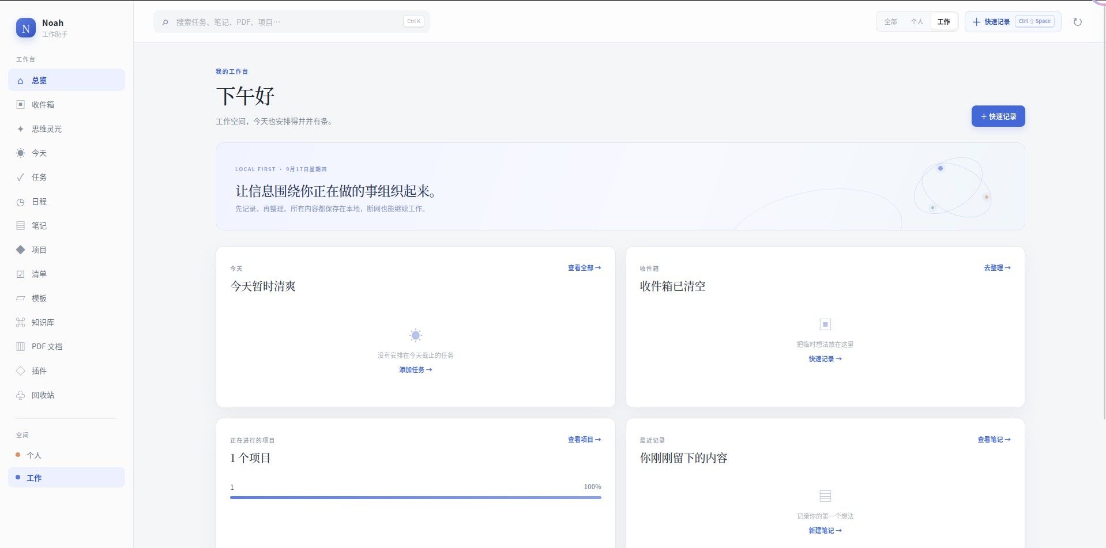Screen dimensions: 1106x548
Task: Click the 收件箱已清空 heading
Action: pos(672,286)
